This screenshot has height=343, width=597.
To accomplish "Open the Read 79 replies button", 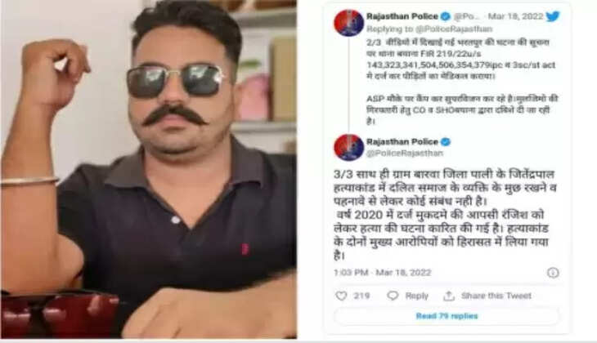I will pos(447,316).
